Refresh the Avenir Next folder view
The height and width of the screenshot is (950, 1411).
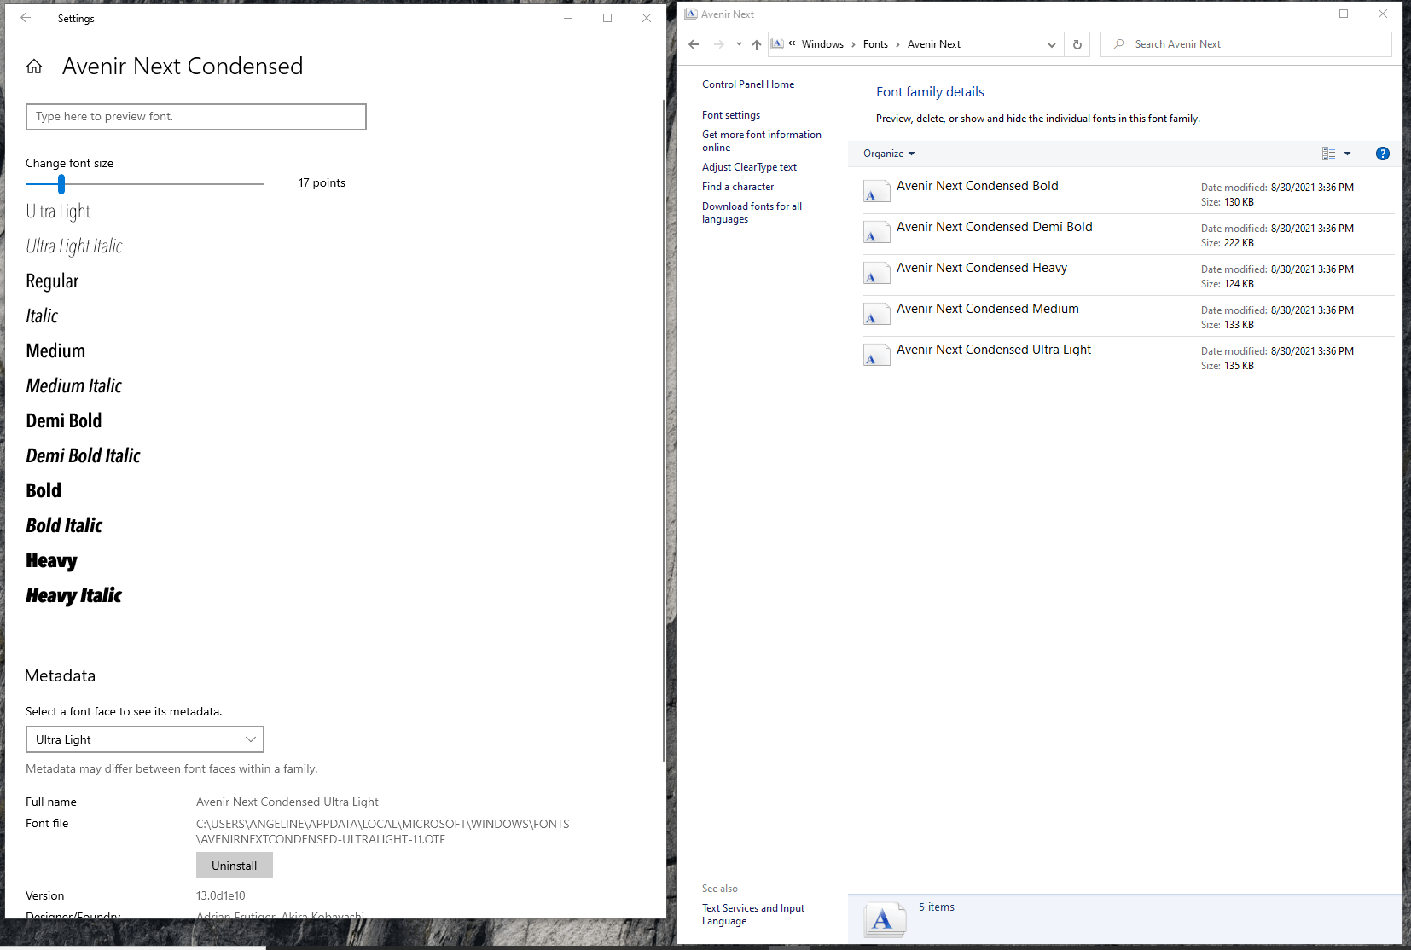[x=1077, y=44]
